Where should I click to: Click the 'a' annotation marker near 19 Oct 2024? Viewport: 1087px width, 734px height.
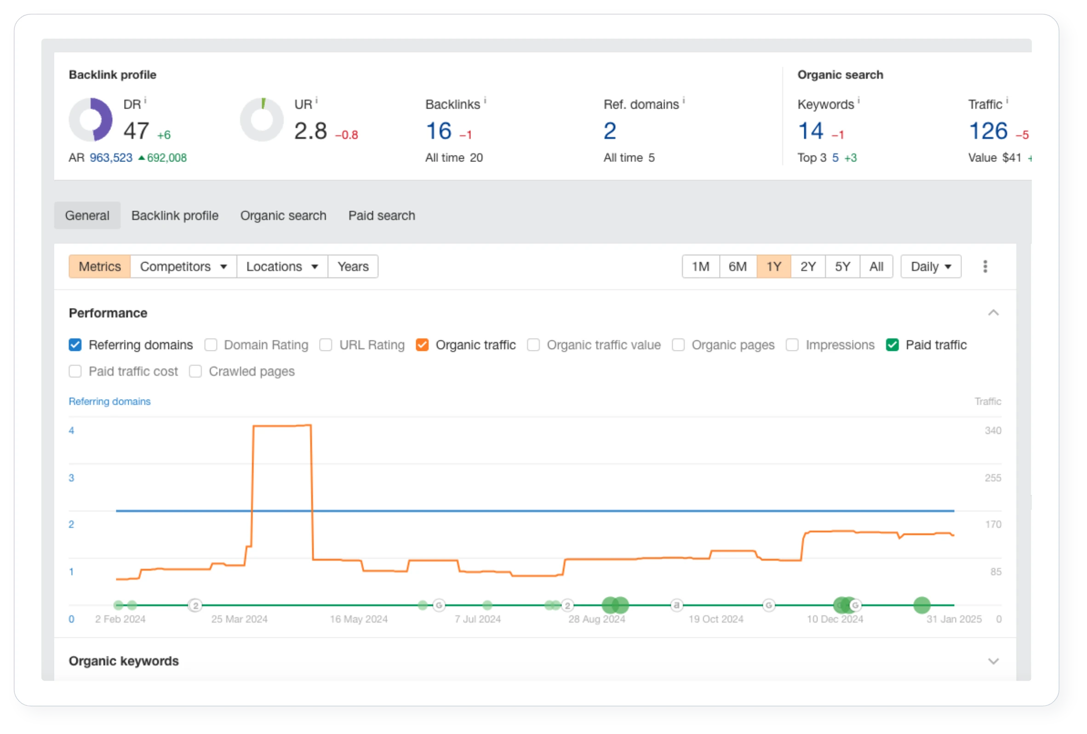coord(676,605)
